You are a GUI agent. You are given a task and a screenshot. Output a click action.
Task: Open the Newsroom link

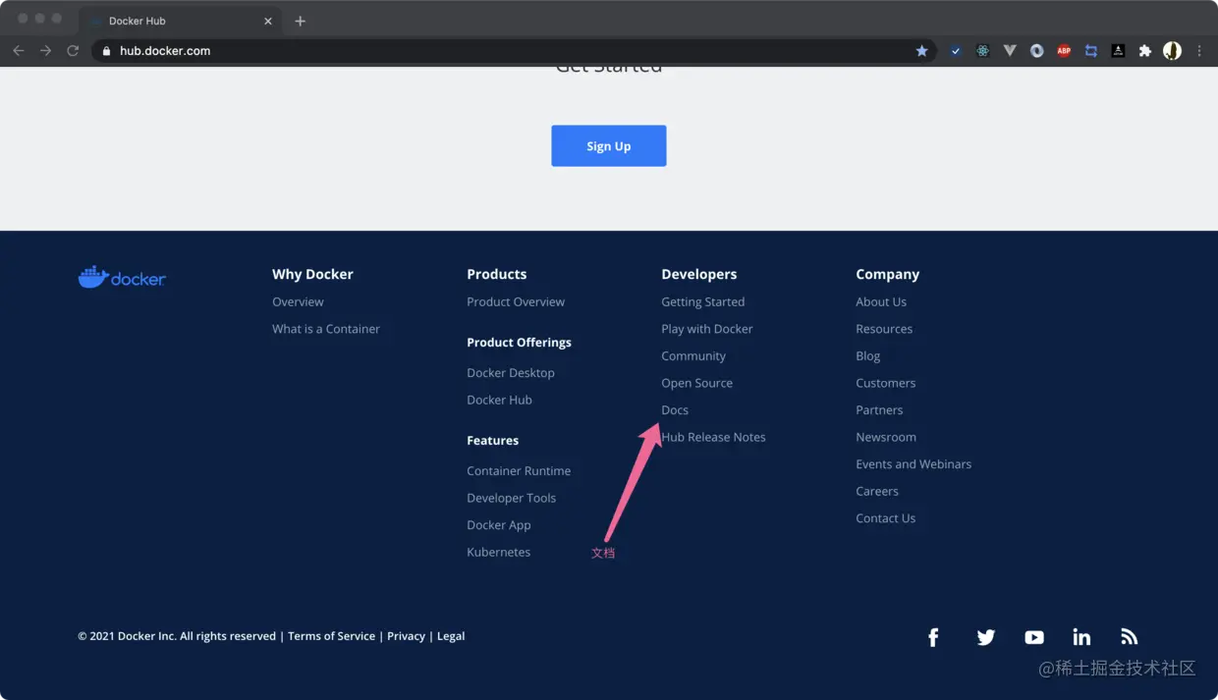(x=886, y=437)
